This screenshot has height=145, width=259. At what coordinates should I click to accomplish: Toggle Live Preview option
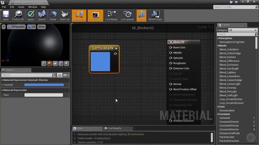click(96, 16)
